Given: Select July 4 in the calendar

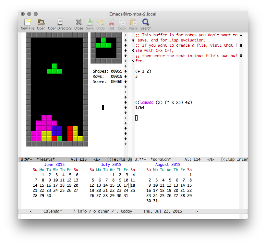Looking at the screenshot, I should tap(134, 175).
